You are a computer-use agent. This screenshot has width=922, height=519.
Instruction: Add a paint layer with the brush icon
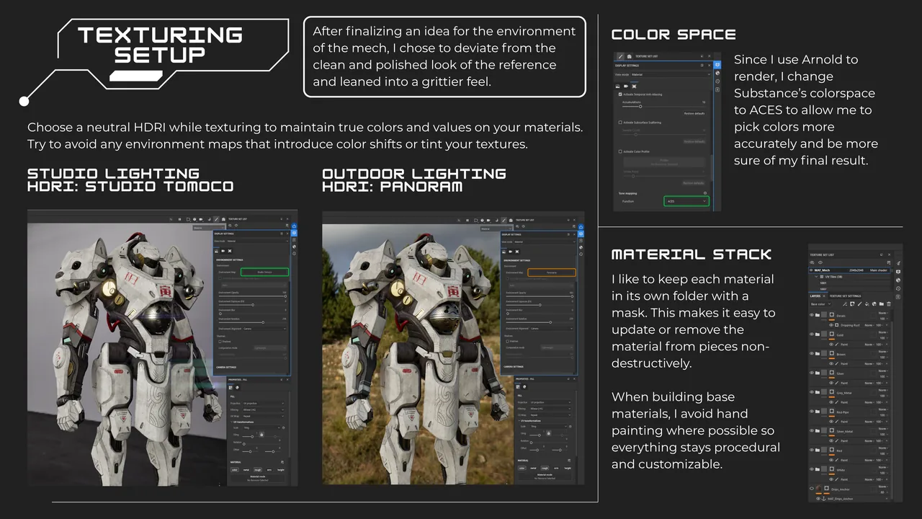(x=859, y=304)
